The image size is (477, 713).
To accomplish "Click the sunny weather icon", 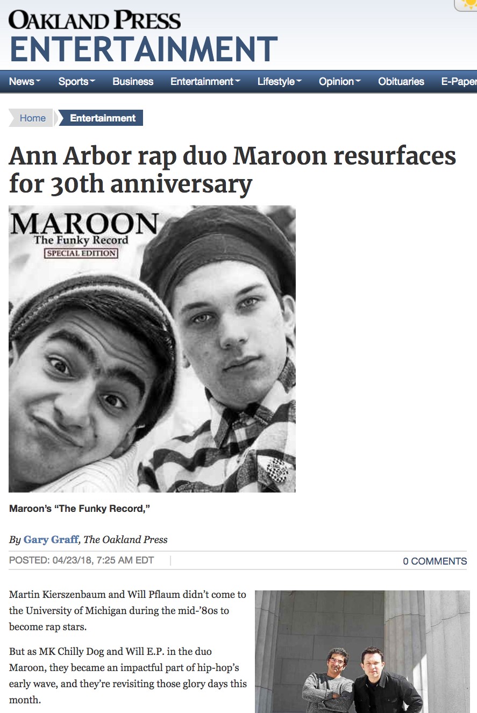I will tap(467, 5).
